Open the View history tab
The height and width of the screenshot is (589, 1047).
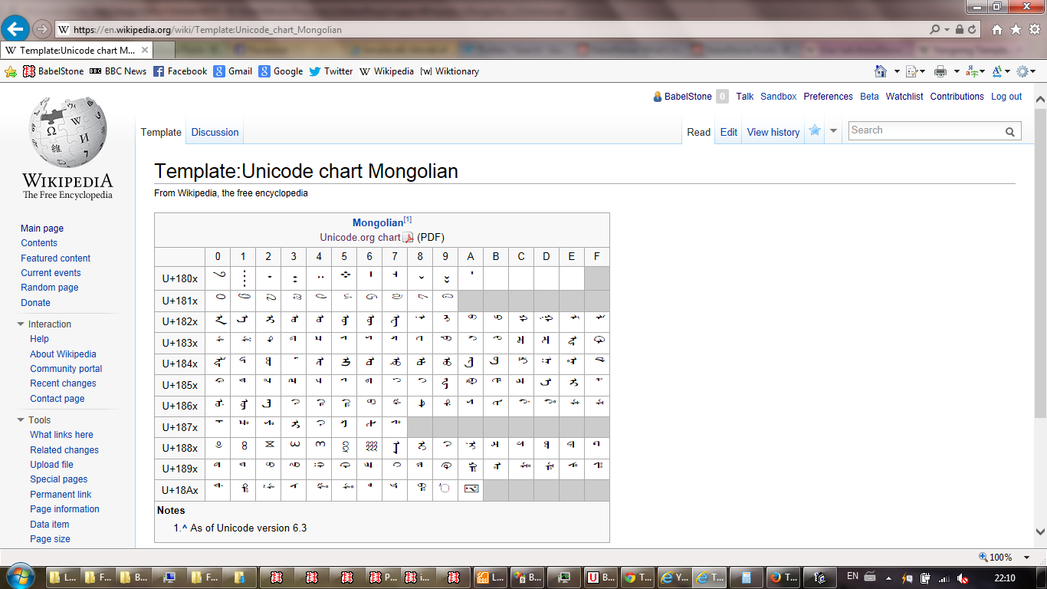[773, 133]
